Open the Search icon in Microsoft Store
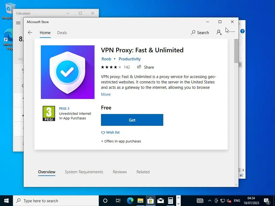275x206 pixels. pos(200,32)
